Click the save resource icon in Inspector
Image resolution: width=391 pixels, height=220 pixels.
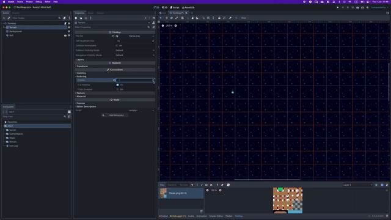86,18
